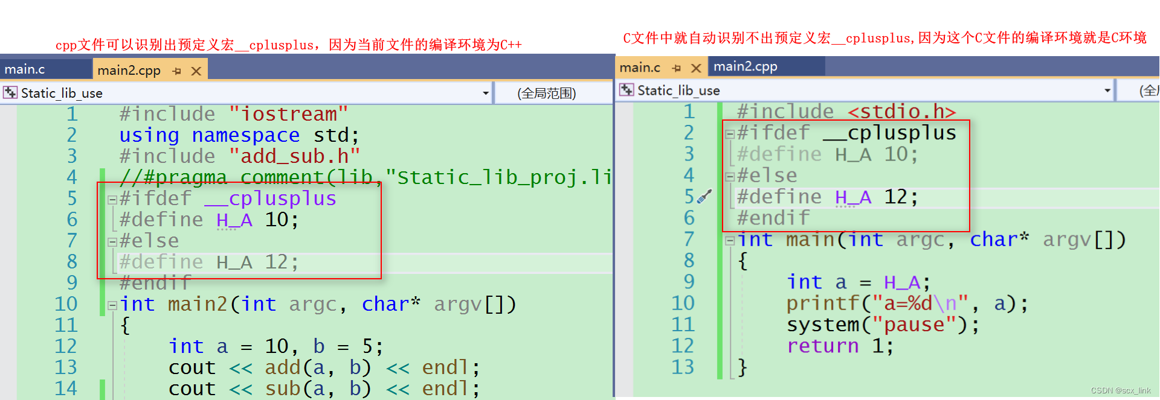Click the "cout << add(a, b) << endl;" line
Screen dimensions: 1160x400
[324, 367]
